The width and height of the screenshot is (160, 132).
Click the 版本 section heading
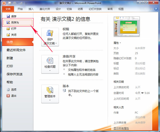tap(66, 86)
